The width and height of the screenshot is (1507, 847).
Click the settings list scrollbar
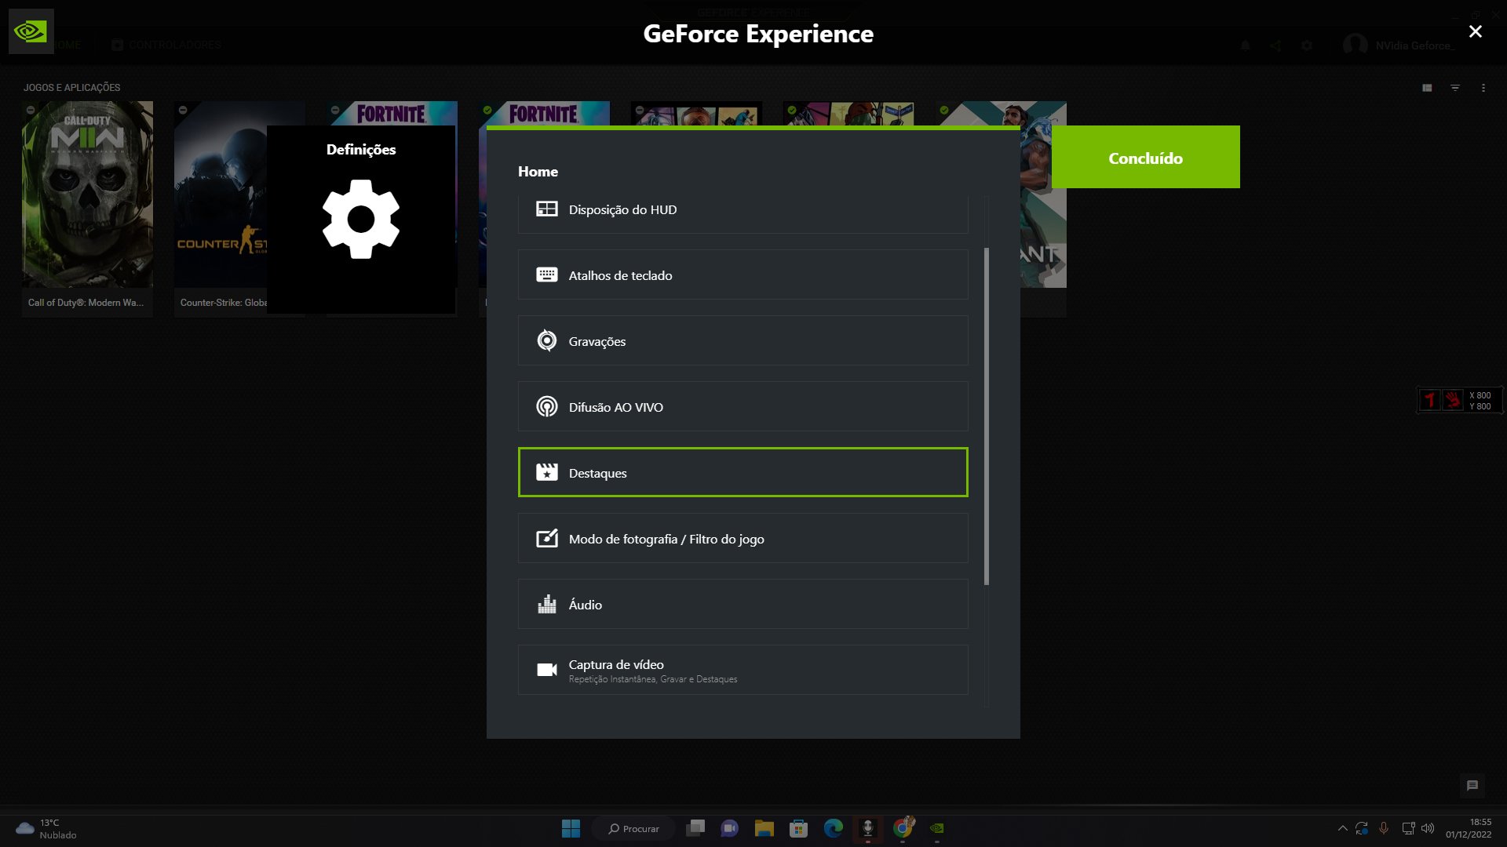(x=987, y=416)
